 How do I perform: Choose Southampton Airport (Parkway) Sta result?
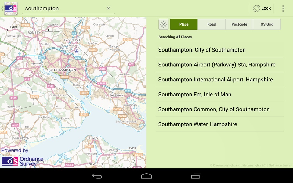220,65
